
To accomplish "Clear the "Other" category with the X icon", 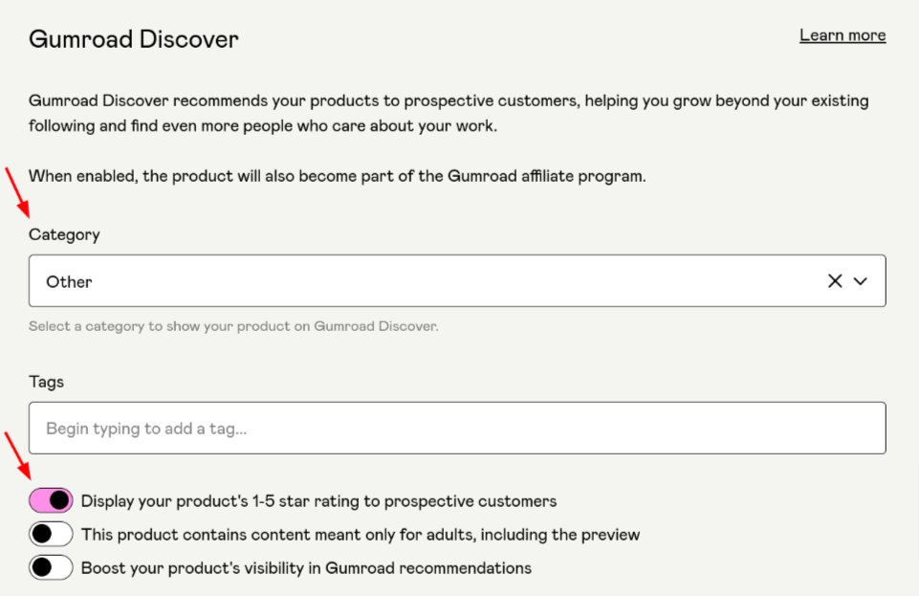I will tap(834, 280).
